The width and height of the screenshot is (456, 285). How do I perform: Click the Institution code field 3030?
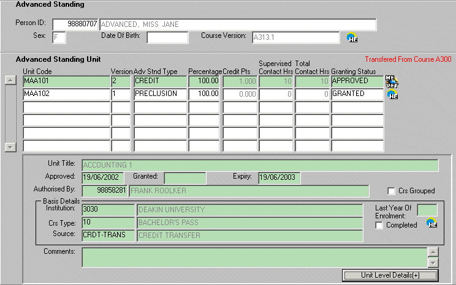pyautogui.click(x=108, y=210)
